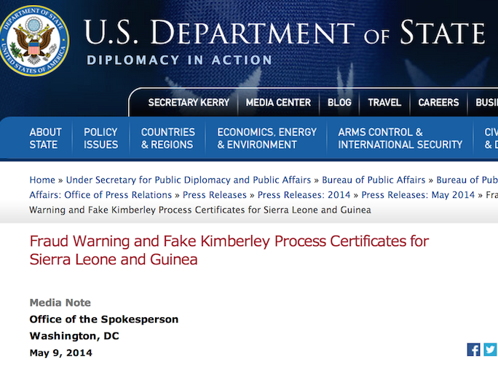Open the Travel tab

click(x=384, y=103)
